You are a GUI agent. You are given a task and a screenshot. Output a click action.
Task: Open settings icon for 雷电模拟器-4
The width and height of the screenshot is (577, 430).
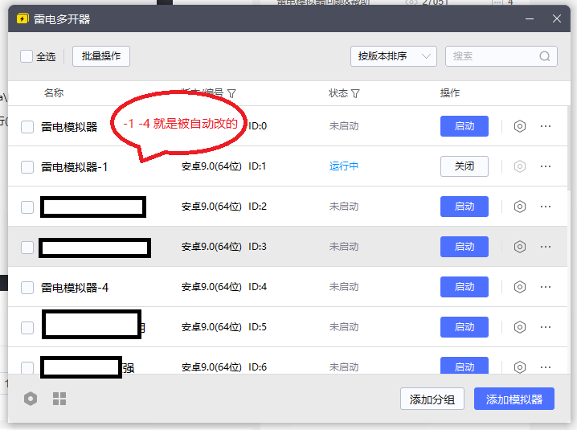pyautogui.click(x=520, y=287)
